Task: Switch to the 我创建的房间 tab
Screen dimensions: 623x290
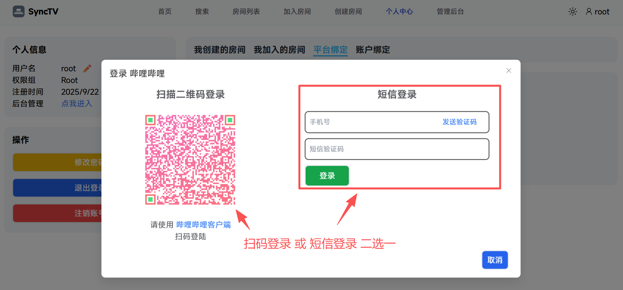Action: tap(220, 50)
